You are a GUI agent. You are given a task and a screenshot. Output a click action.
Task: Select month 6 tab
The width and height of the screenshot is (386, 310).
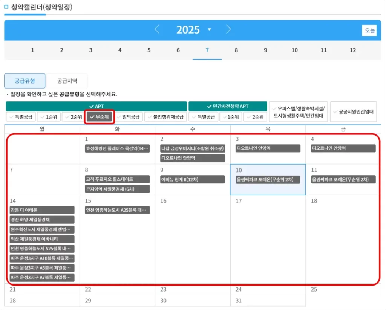pos(178,50)
